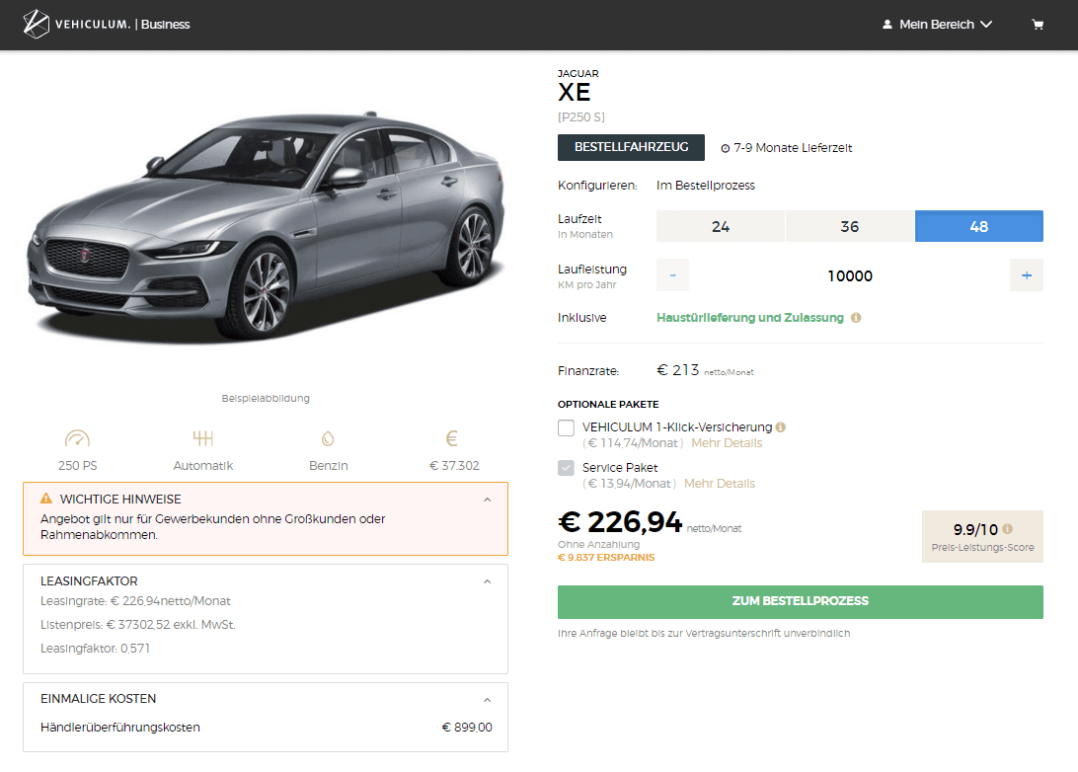The width and height of the screenshot is (1078, 772).
Task: Decrease the mileage with minus button
Action: click(x=673, y=275)
